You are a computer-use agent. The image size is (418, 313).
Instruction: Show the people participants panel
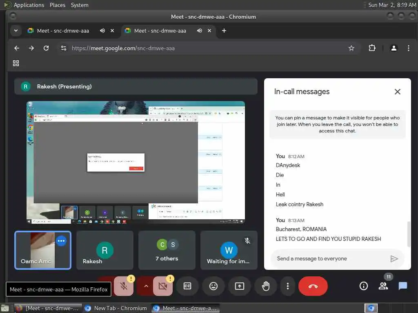pyautogui.click(x=383, y=286)
